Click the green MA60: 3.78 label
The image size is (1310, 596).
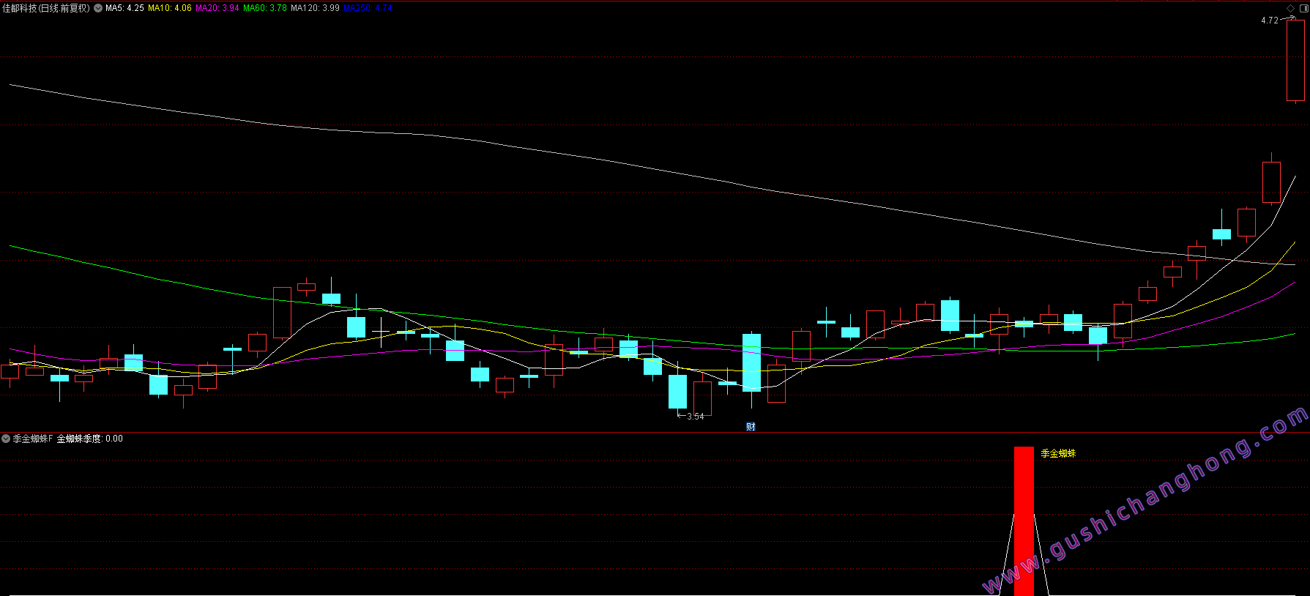coord(265,8)
